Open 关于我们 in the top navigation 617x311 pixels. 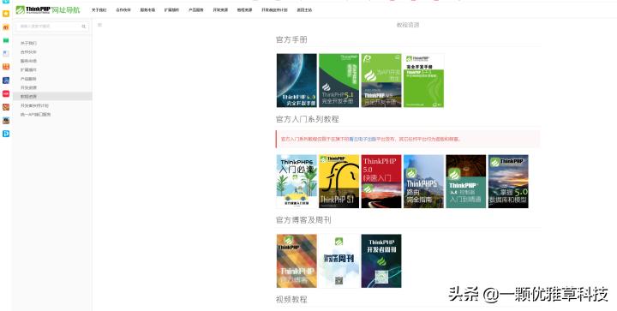pyautogui.click(x=99, y=9)
